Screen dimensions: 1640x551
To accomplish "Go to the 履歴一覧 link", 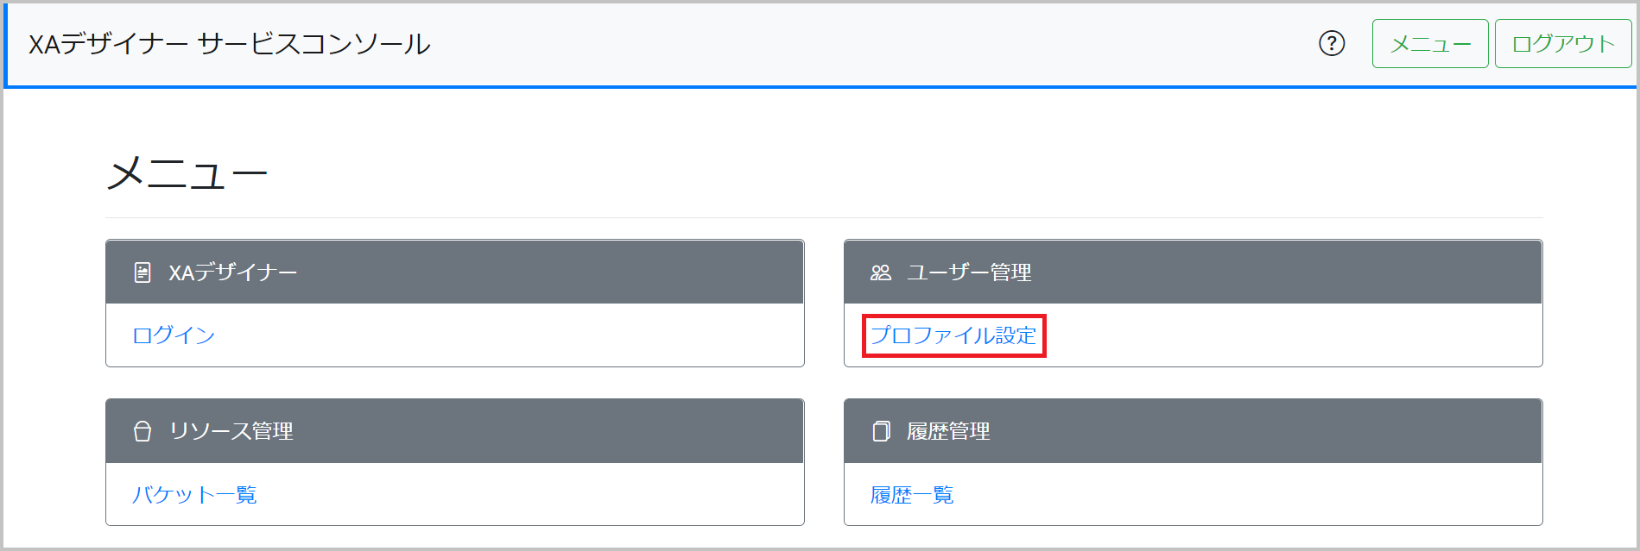I will click(x=912, y=495).
